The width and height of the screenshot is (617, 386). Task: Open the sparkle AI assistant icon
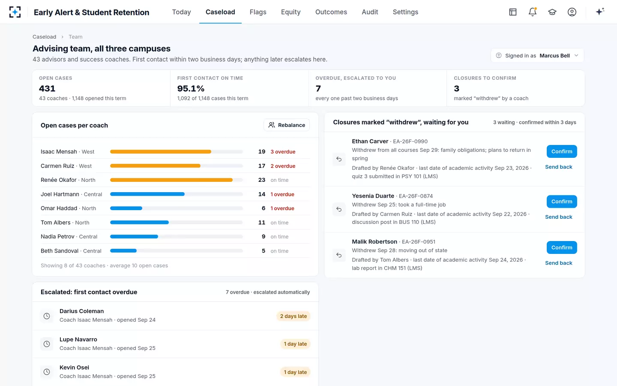pyautogui.click(x=600, y=12)
